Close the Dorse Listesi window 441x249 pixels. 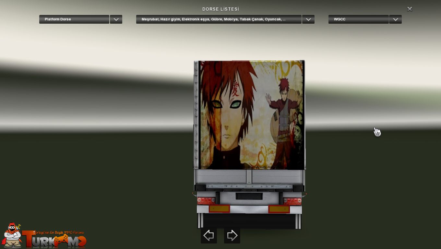pos(410,9)
